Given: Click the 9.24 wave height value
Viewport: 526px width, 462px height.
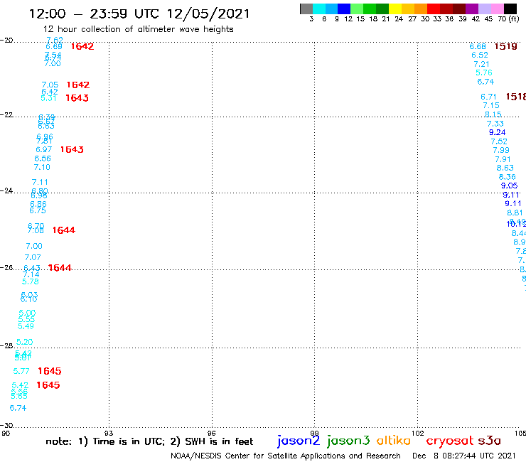Looking at the screenshot, I should point(497,132).
